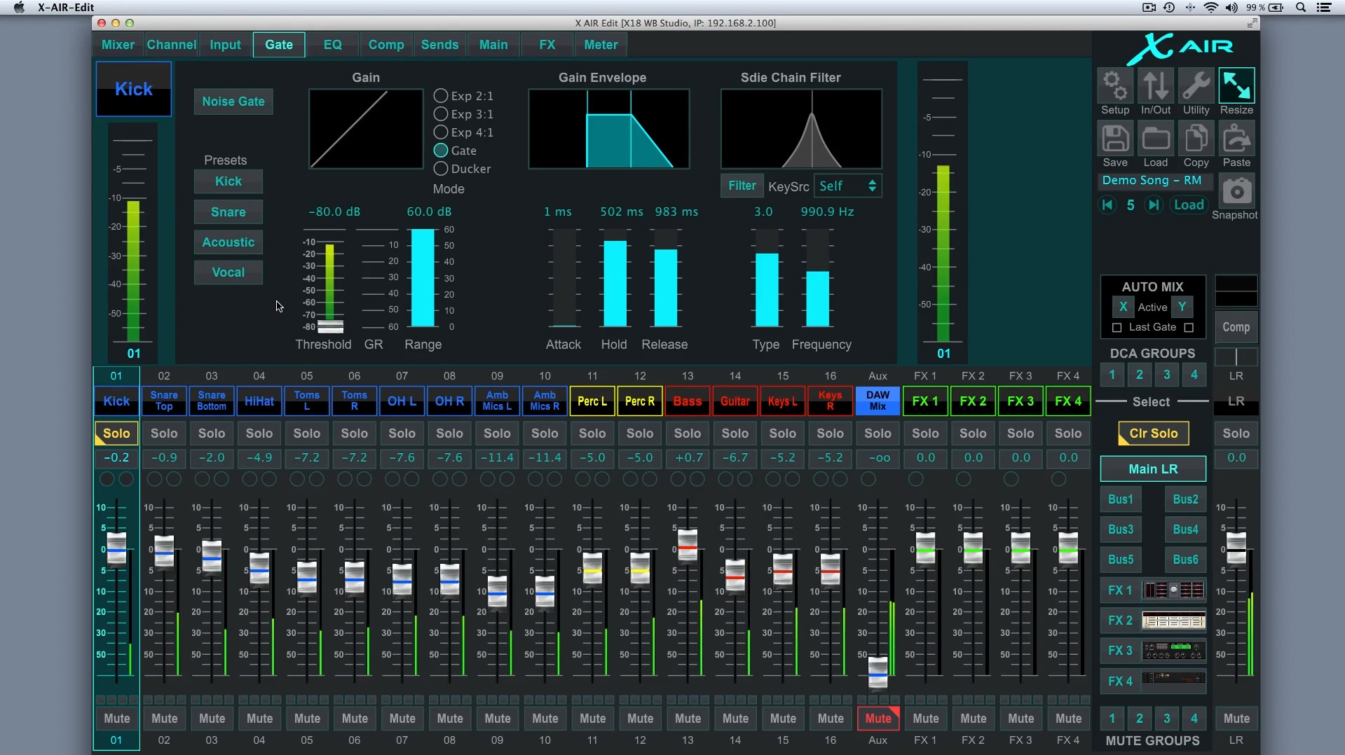
Task: Go to next snapshot arrow
Action: (1154, 205)
